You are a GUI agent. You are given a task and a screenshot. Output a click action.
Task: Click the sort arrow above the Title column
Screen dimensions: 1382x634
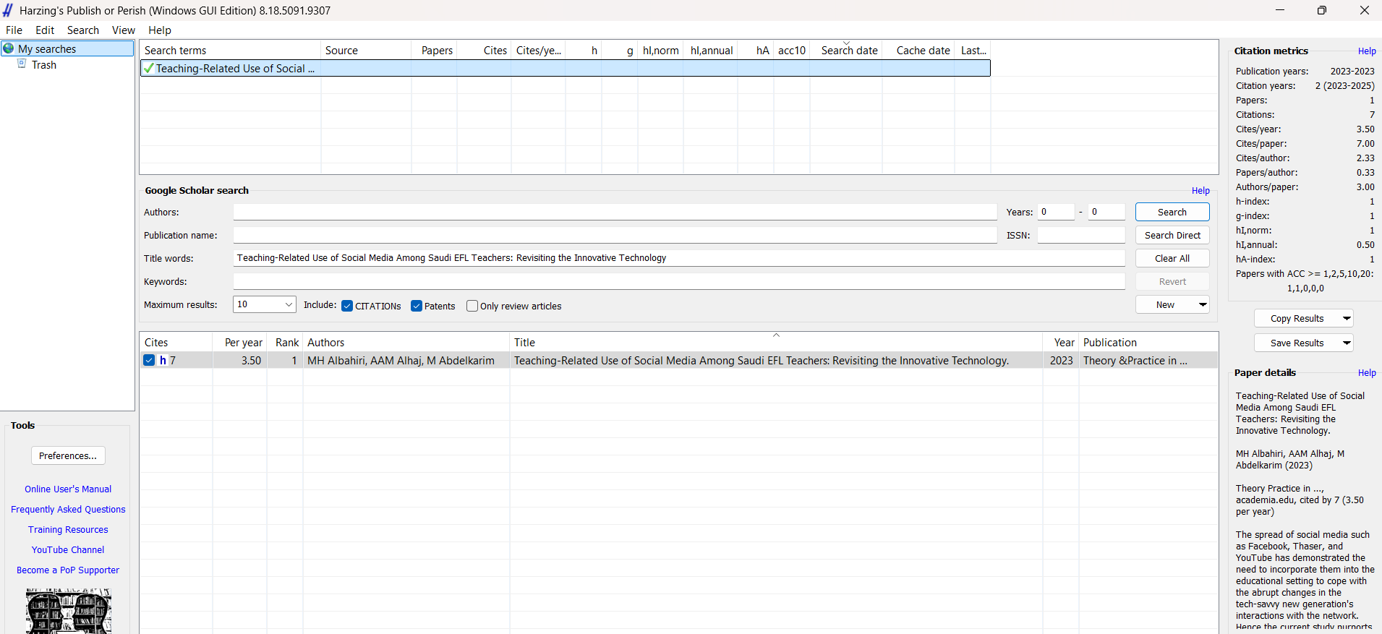pyautogui.click(x=776, y=335)
